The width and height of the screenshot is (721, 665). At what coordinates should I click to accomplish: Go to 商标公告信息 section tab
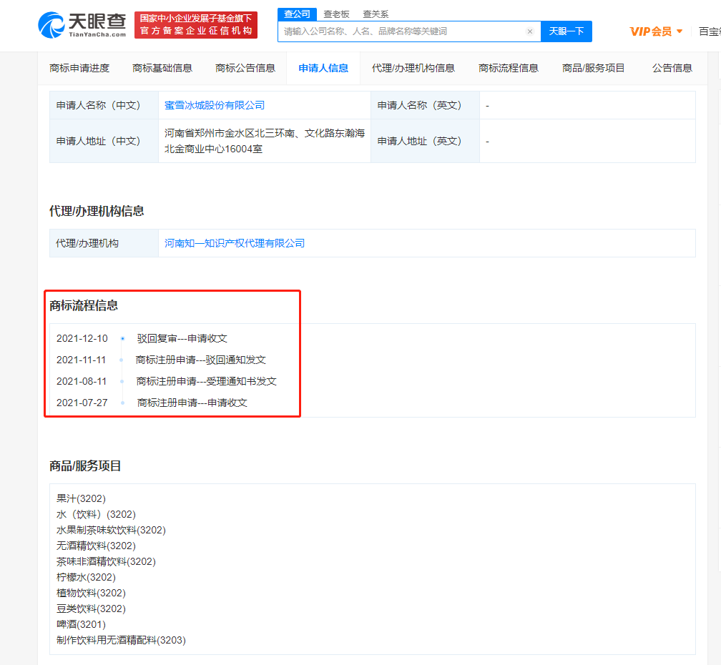coord(245,68)
